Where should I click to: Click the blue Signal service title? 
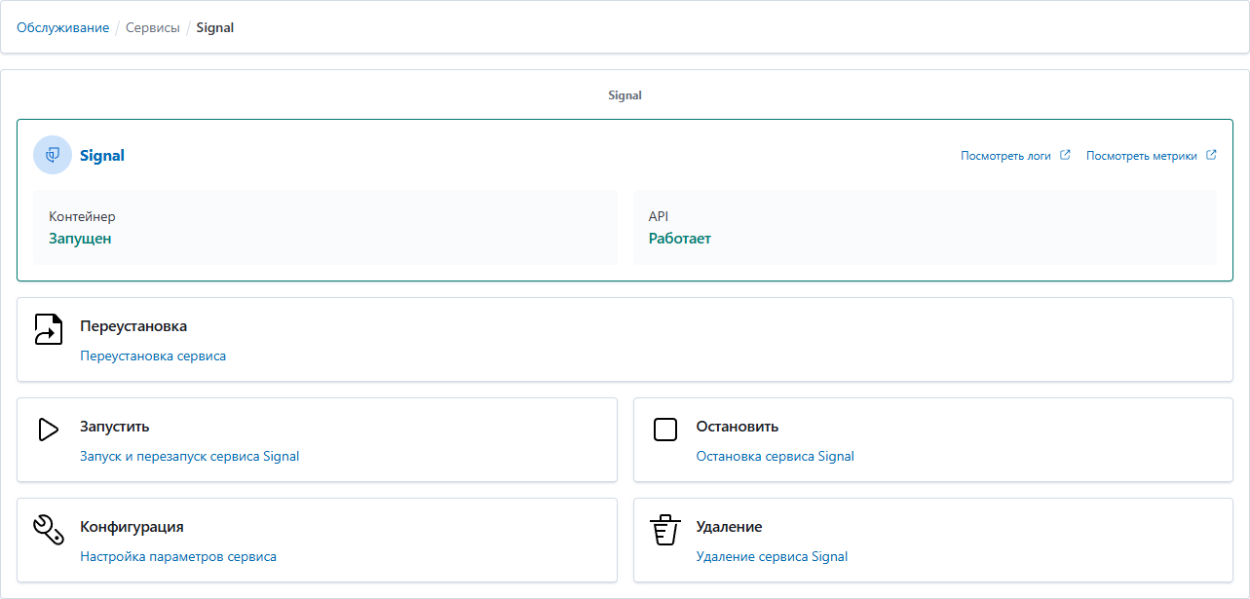(102, 156)
